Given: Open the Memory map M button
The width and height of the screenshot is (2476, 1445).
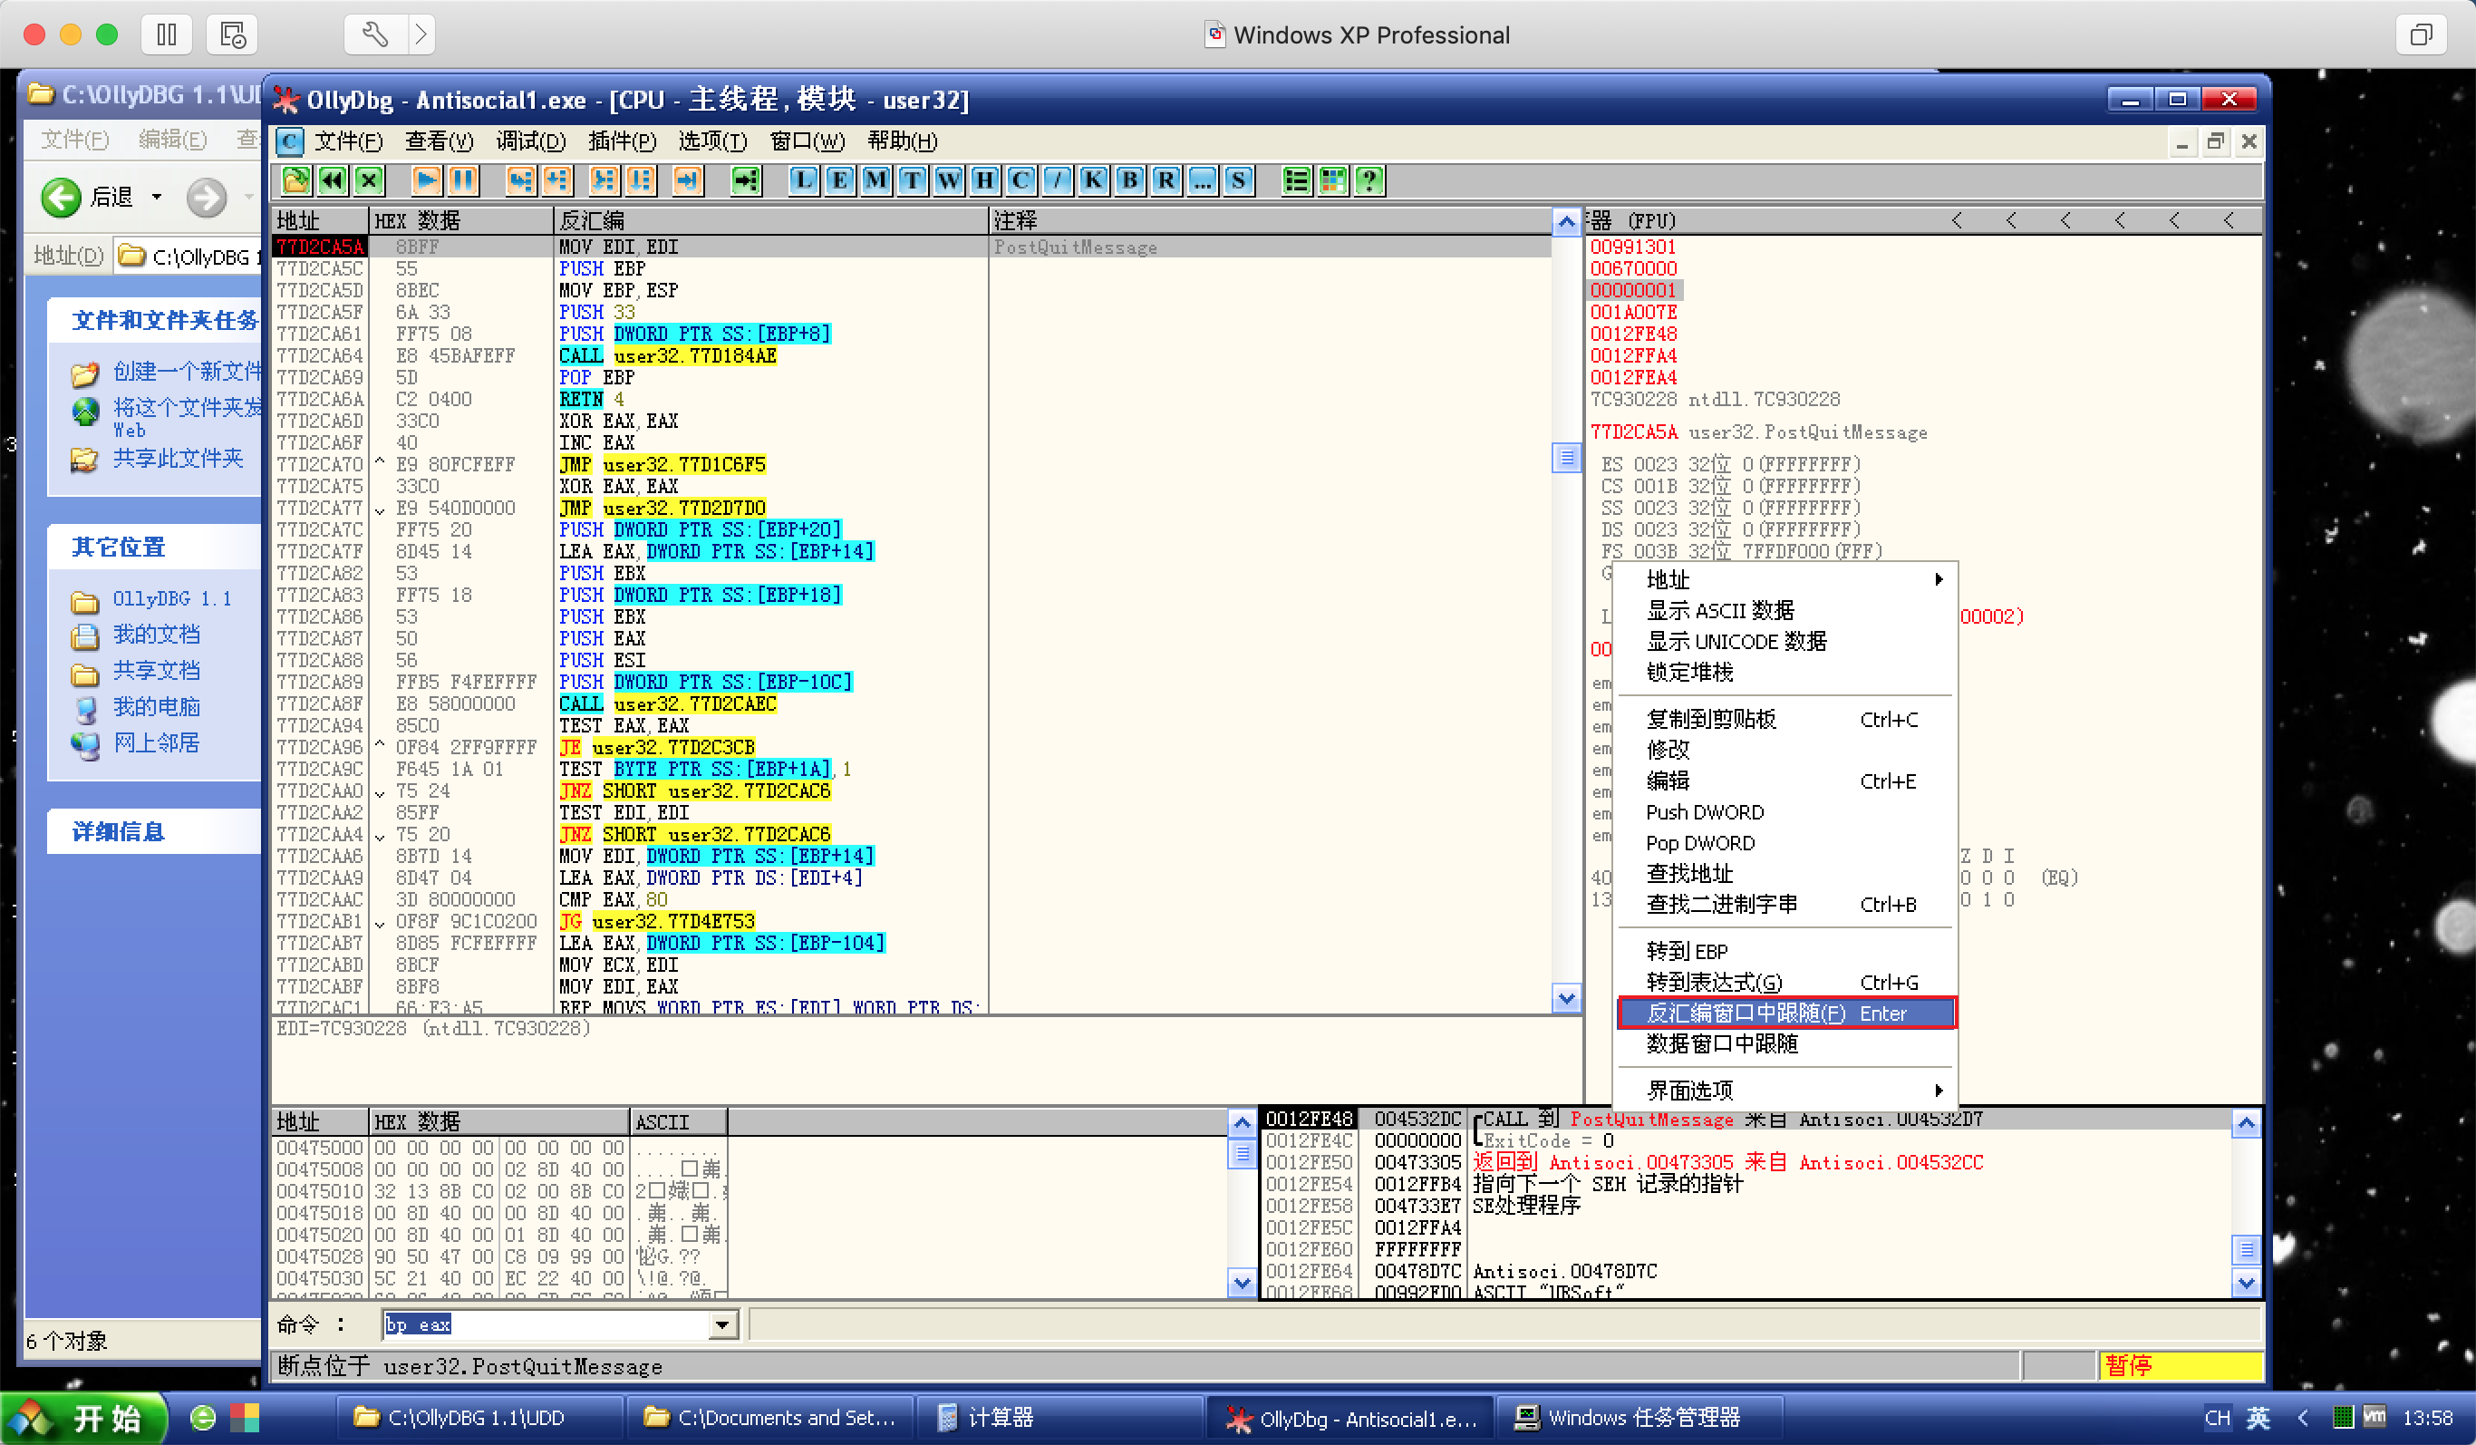Looking at the screenshot, I should 875,179.
